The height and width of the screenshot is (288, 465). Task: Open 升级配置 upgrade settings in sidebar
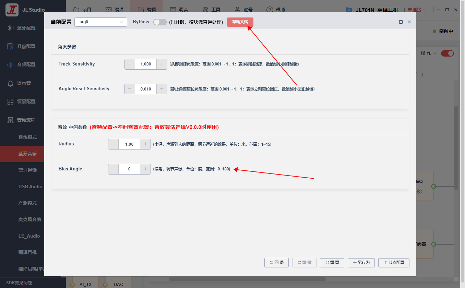point(22,46)
